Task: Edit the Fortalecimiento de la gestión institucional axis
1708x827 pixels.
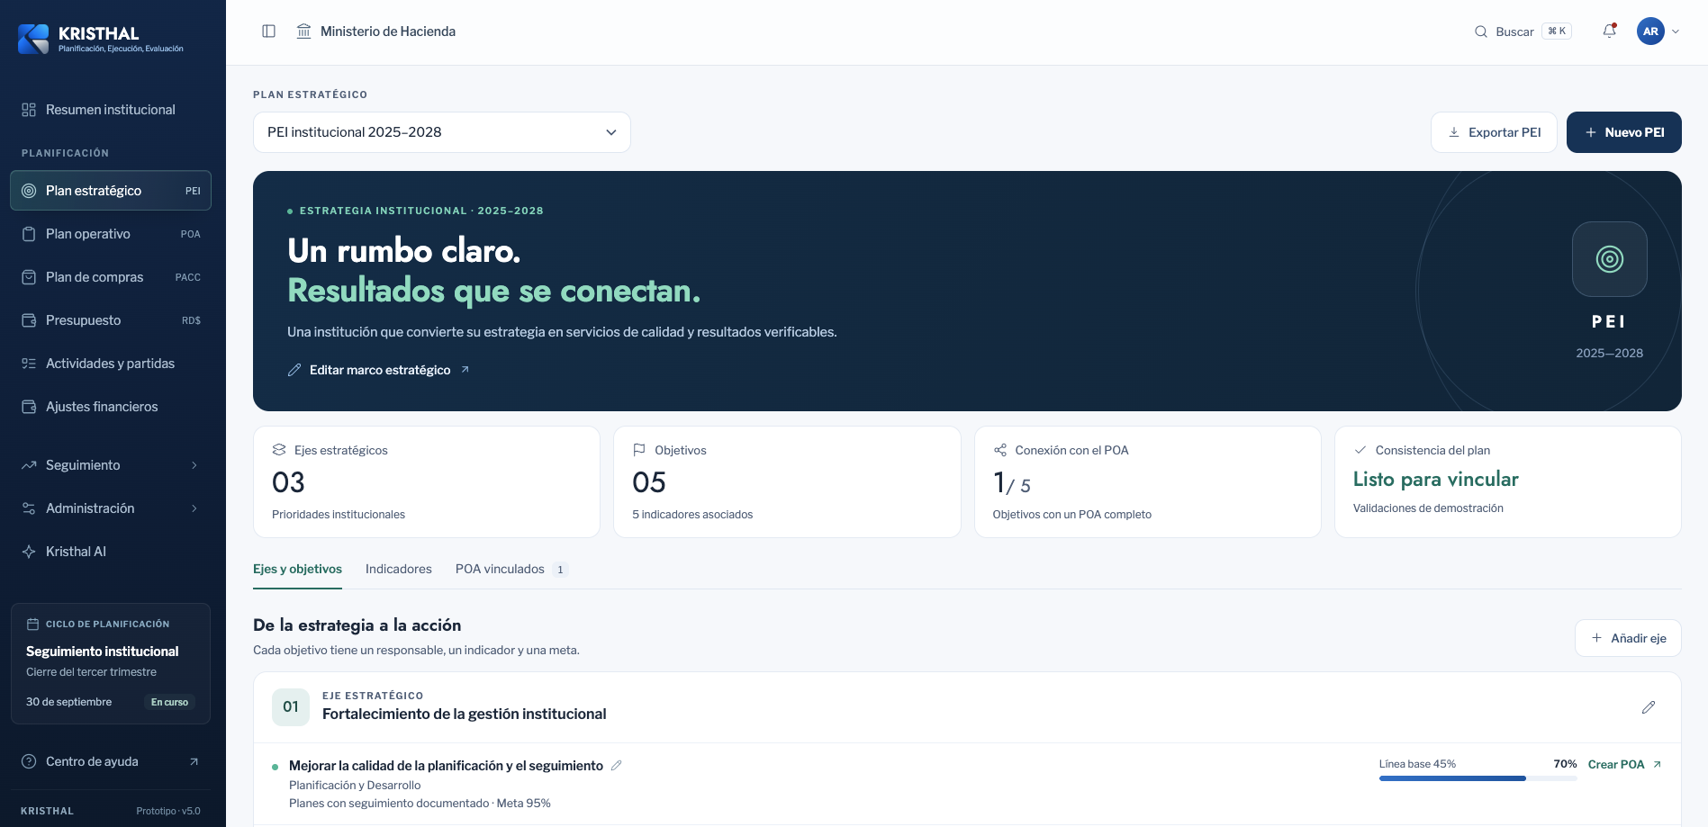Action: pos(1648,707)
